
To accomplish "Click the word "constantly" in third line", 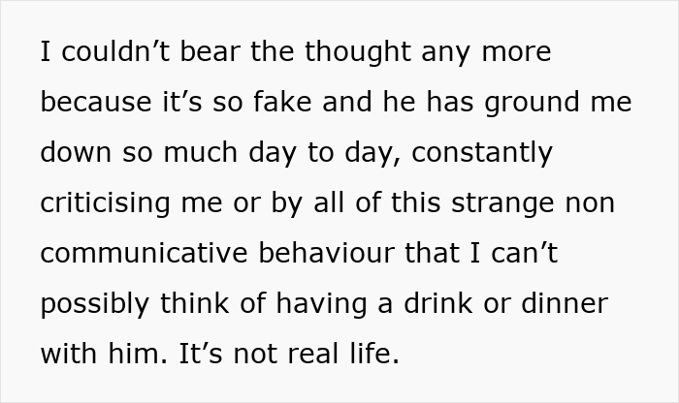I will tap(482, 154).
